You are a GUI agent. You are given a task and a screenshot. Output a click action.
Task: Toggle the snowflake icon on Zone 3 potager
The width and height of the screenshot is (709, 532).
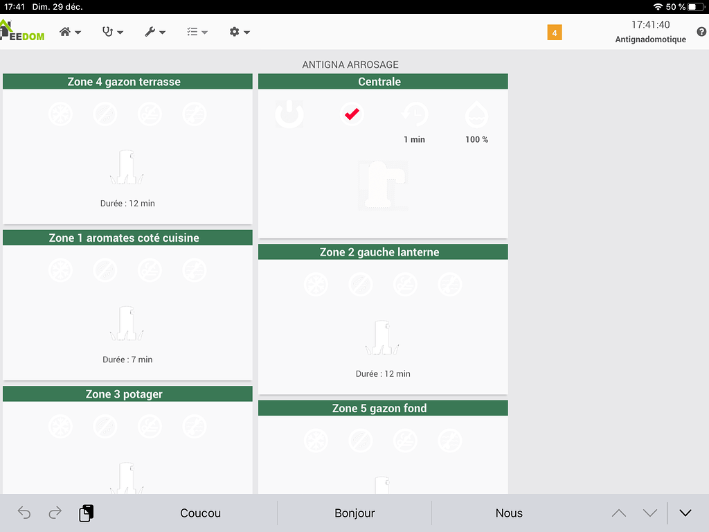[60, 427]
